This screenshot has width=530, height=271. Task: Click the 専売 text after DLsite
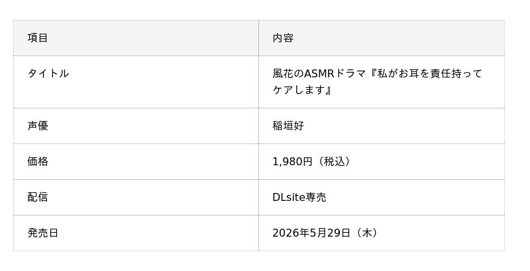pos(316,197)
